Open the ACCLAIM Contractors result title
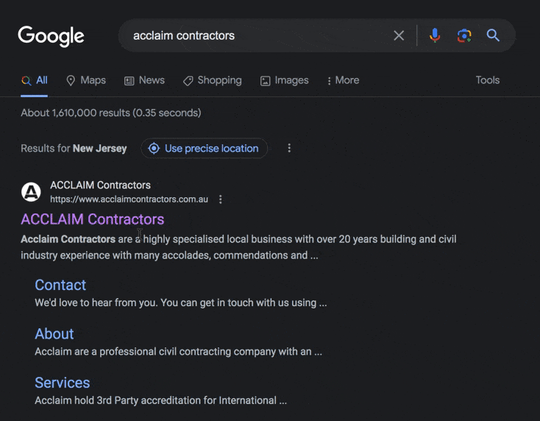Screen dimensions: 540x421 pos(93,219)
